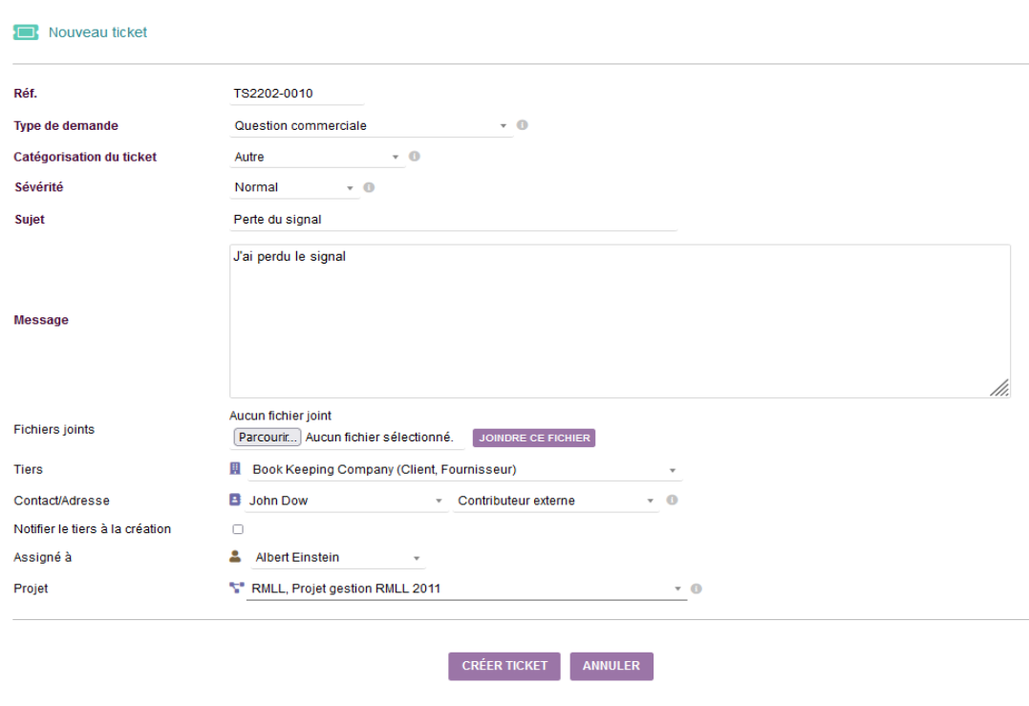Click the user icon beside Albert Einstein
The height and width of the screenshot is (706, 1029).
click(235, 556)
